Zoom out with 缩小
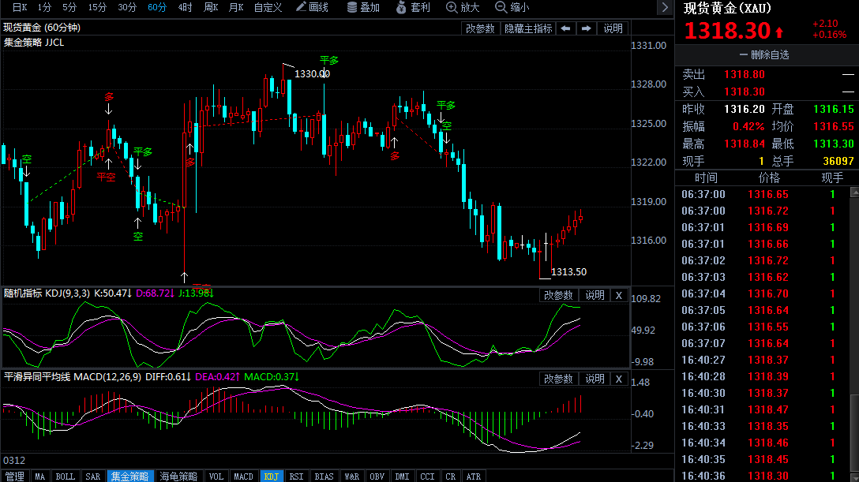Viewport: 859px width, 482px height. point(512,7)
